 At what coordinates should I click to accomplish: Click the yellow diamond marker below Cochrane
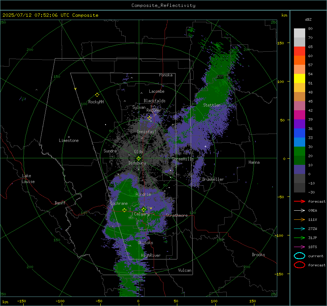tap(125, 210)
